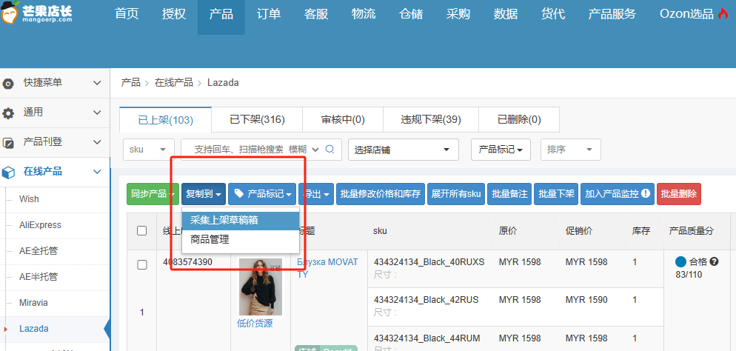Open the 货代 top menu

pos(553,14)
